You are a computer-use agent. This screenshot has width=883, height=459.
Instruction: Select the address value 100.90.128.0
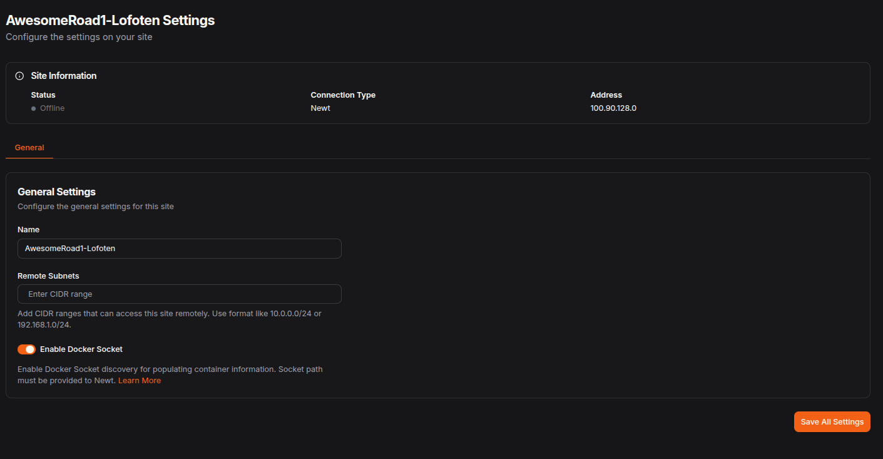(613, 108)
